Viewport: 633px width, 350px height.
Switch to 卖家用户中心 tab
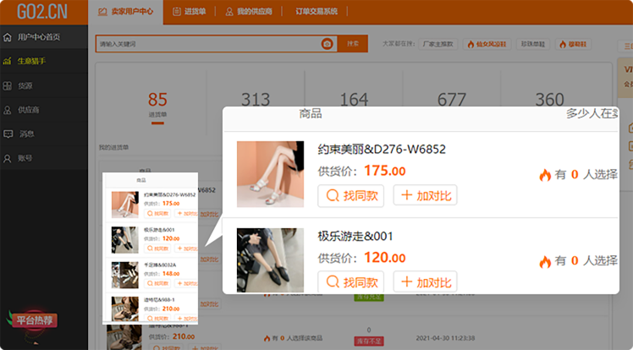click(126, 12)
